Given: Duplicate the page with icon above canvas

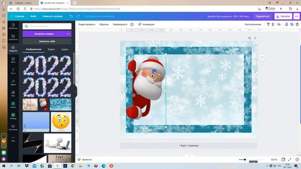Looking at the screenshot, I should point(250,38).
